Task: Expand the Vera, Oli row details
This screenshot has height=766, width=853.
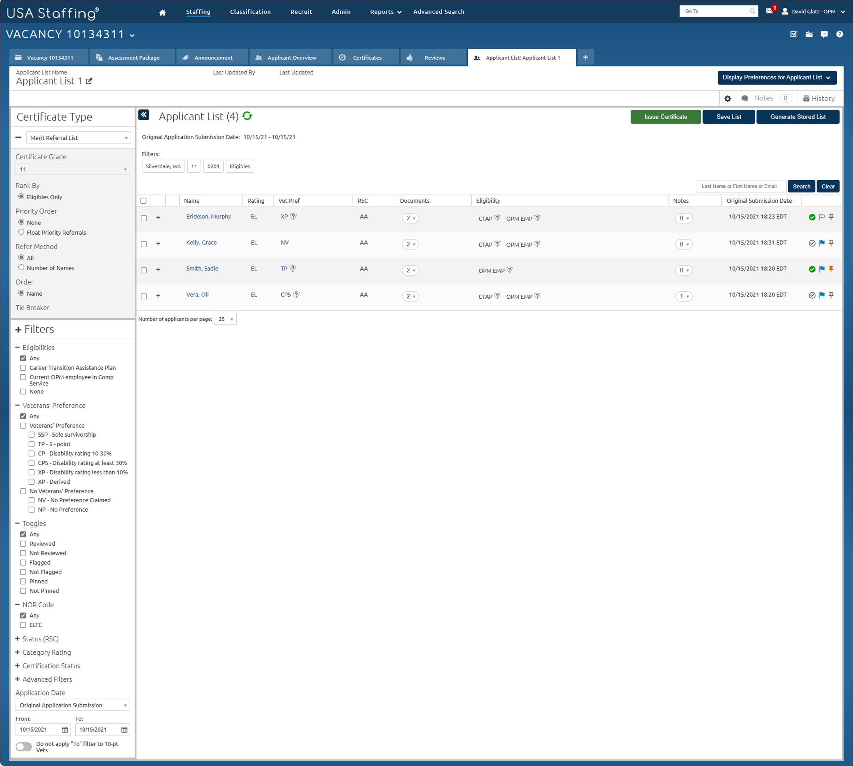Action: pos(158,296)
